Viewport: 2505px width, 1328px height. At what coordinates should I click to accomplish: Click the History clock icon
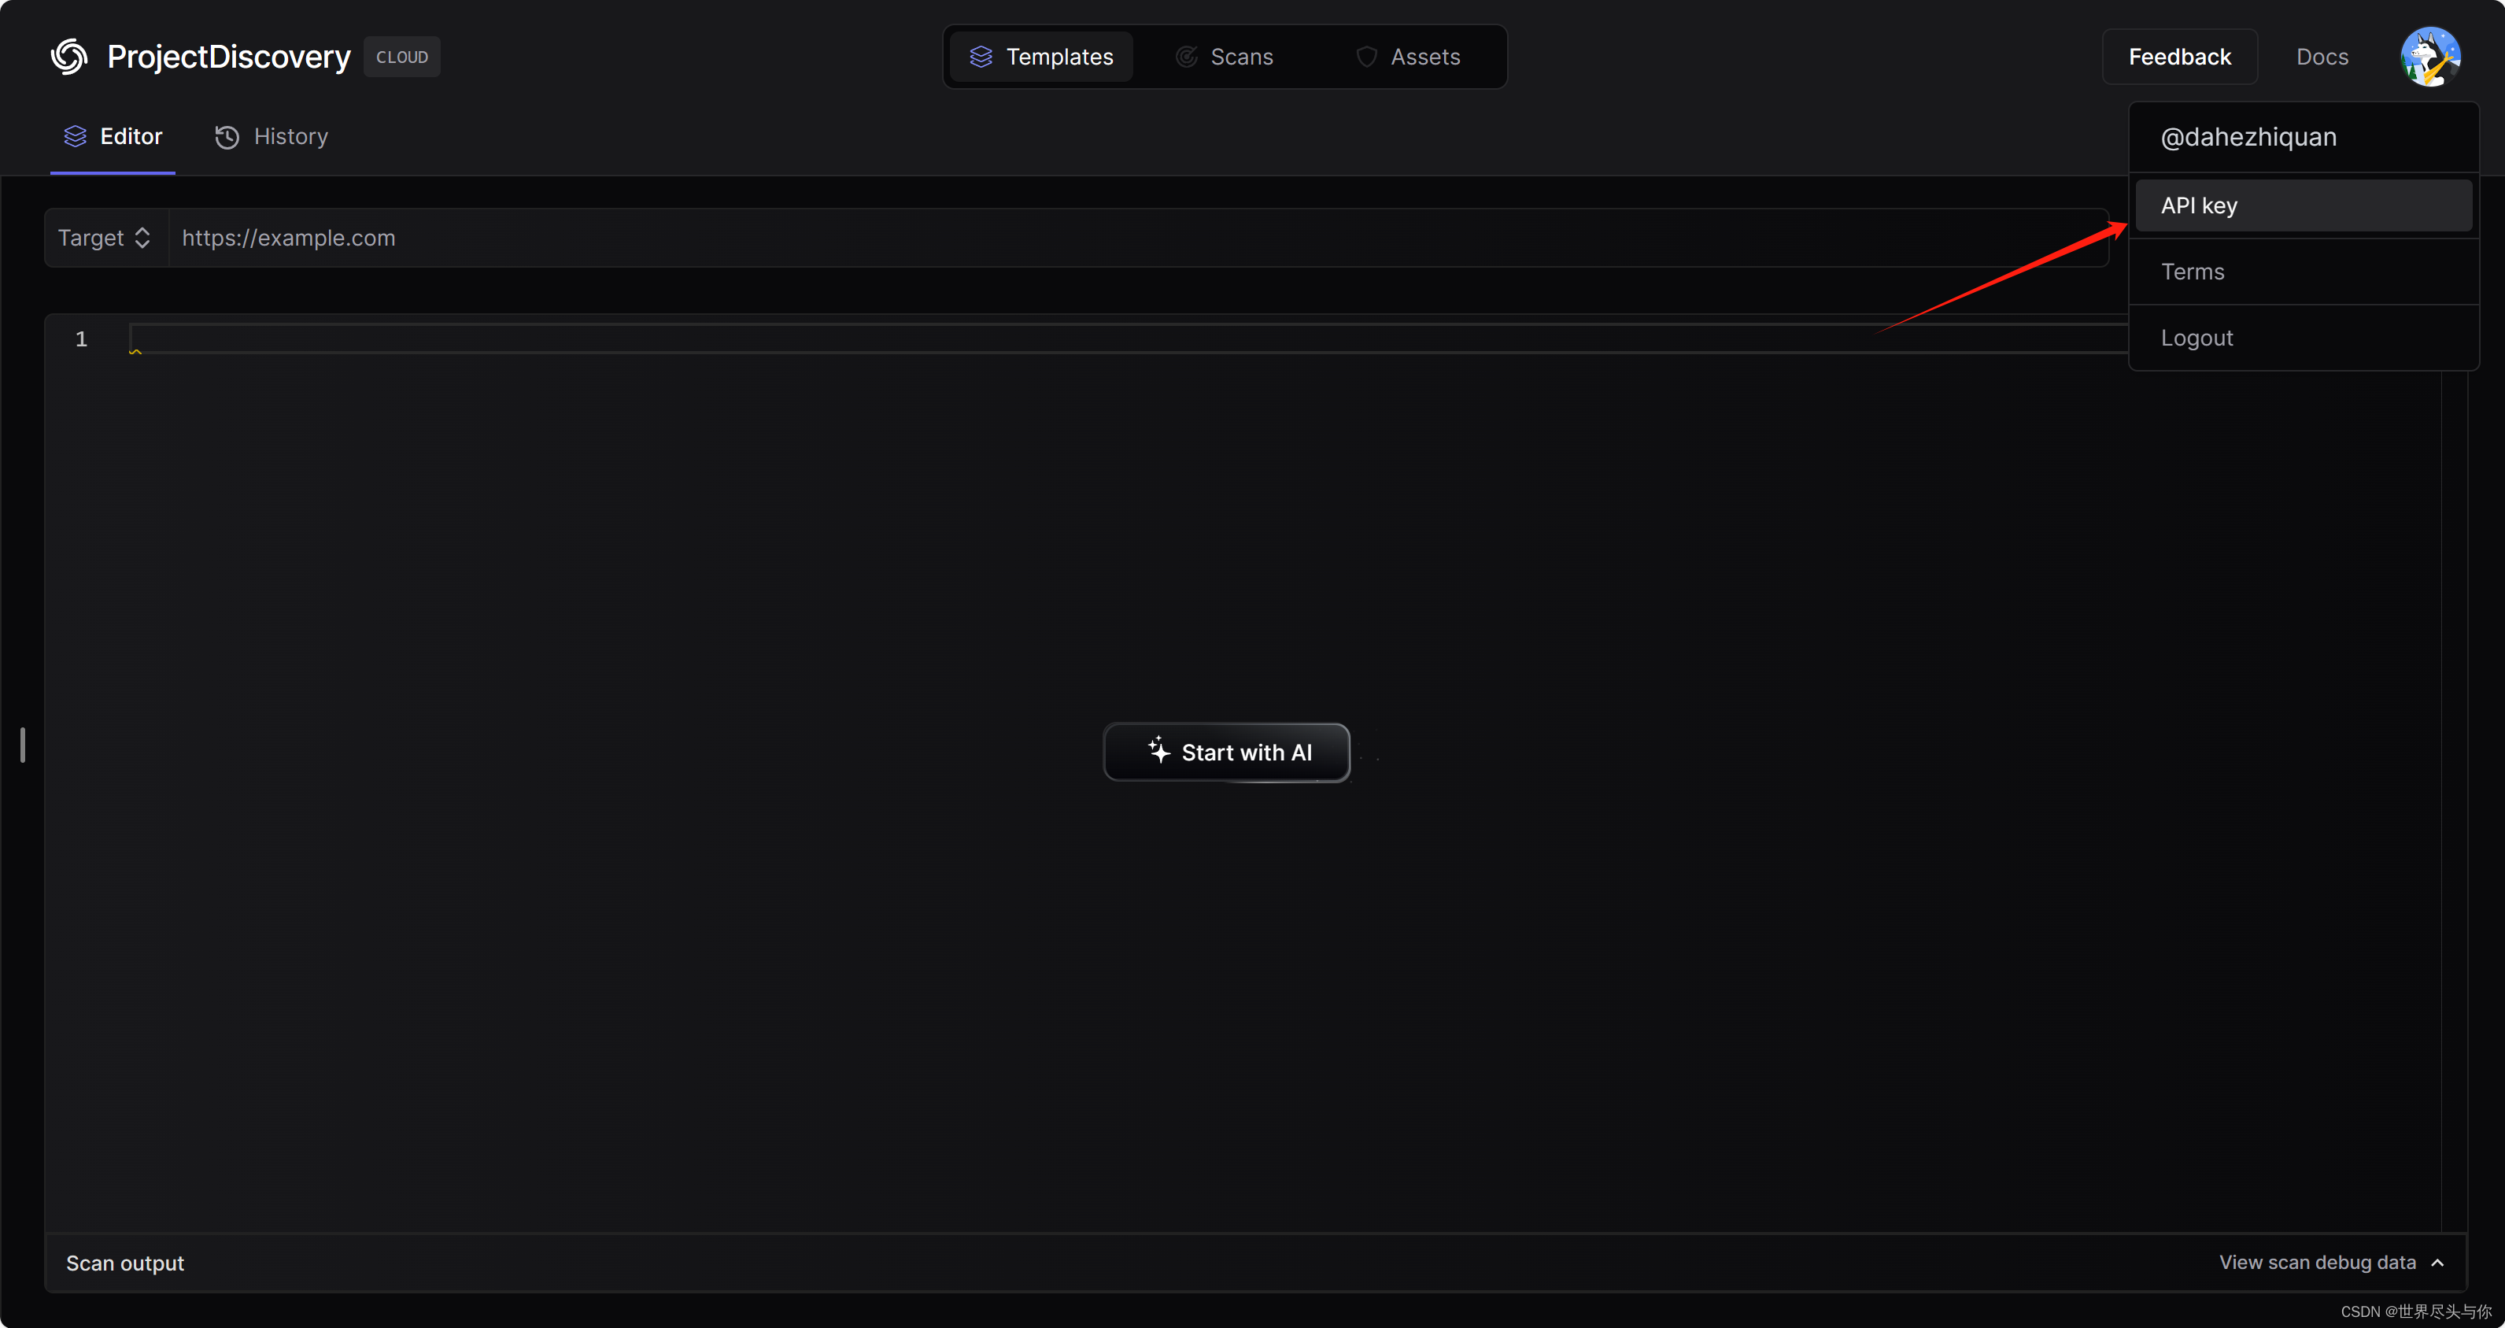[227, 137]
